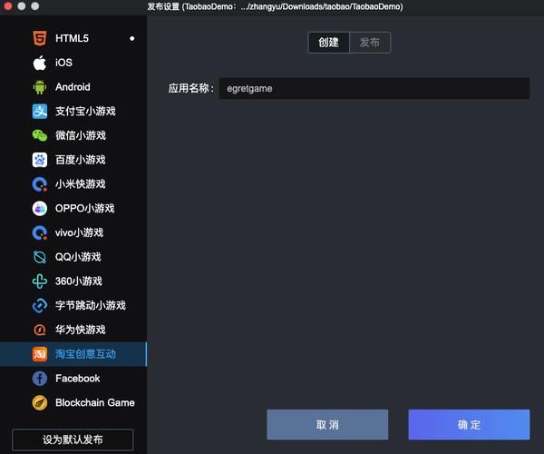Choose 百度小游戏 platform
Image resolution: width=544 pixels, height=454 pixels.
click(81, 160)
